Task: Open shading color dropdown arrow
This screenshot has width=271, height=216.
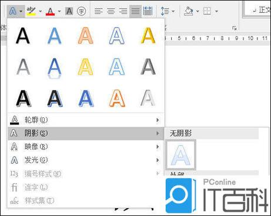Action: tap(198, 11)
